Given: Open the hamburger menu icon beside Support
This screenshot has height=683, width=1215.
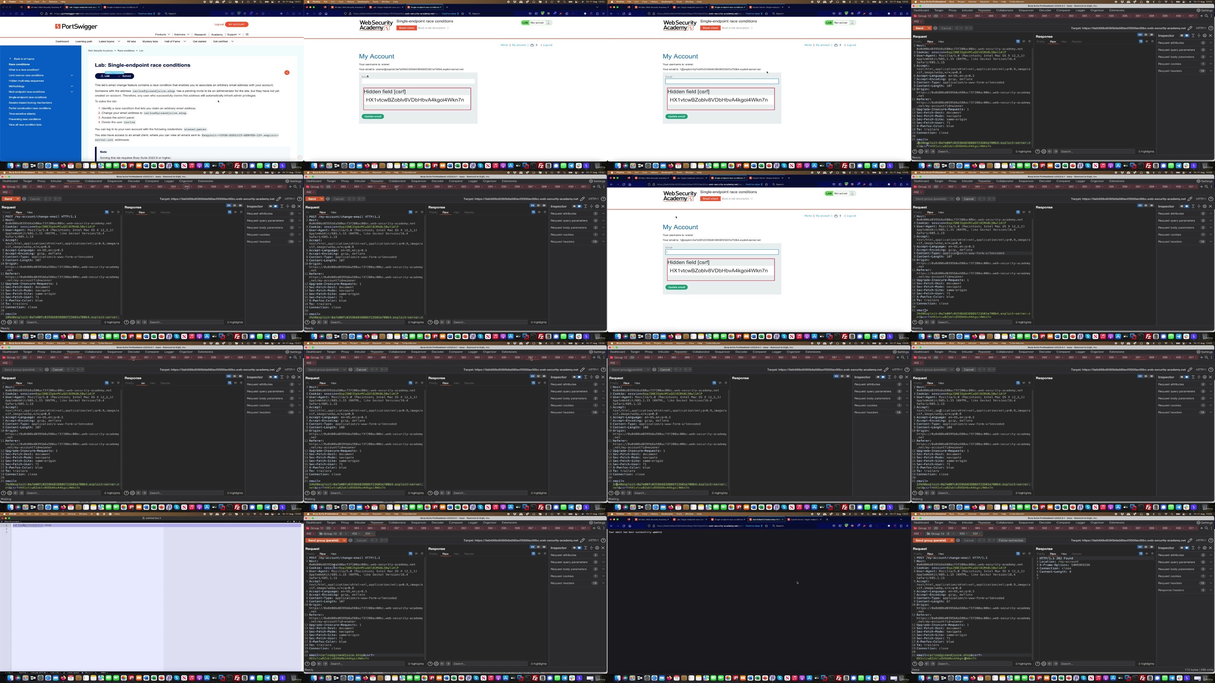Looking at the screenshot, I should 247,35.
